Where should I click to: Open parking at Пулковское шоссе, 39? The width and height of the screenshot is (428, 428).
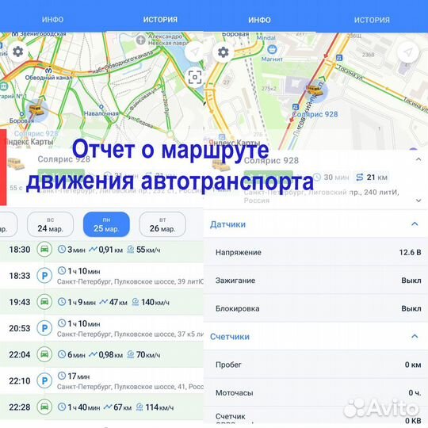click(x=101, y=276)
